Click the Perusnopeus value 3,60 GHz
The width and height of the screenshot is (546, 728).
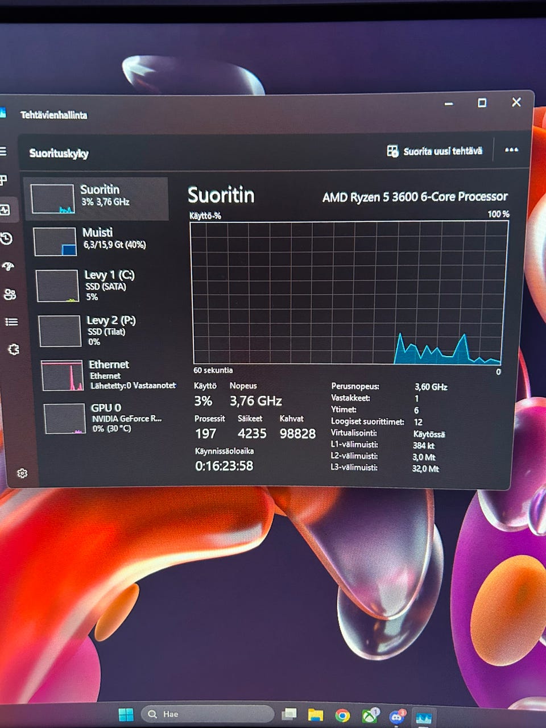tap(431, 387)
